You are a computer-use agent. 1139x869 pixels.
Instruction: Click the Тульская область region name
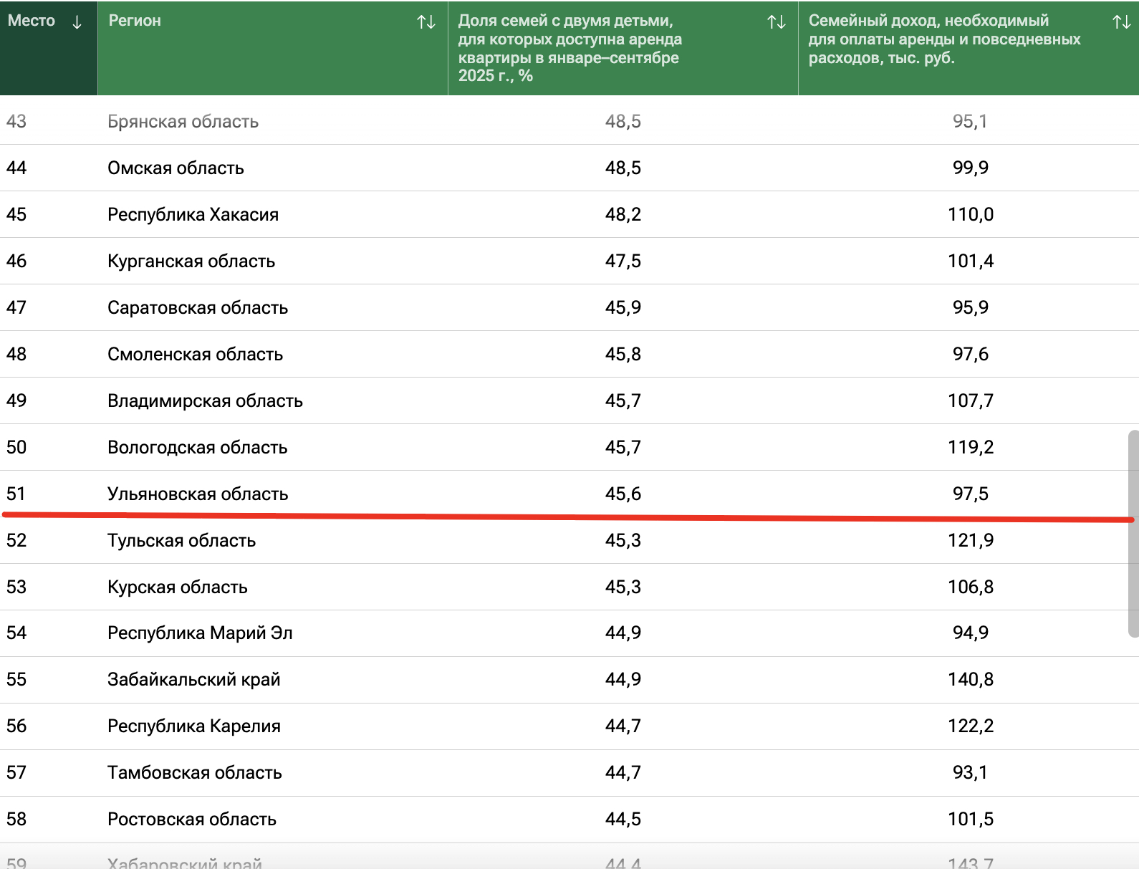(181, 540)
